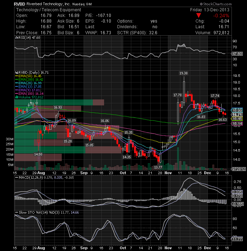Viewport: 247px width, 251px height.
Task: Click the 16.83 price label
Action: (x=201, y=117)
